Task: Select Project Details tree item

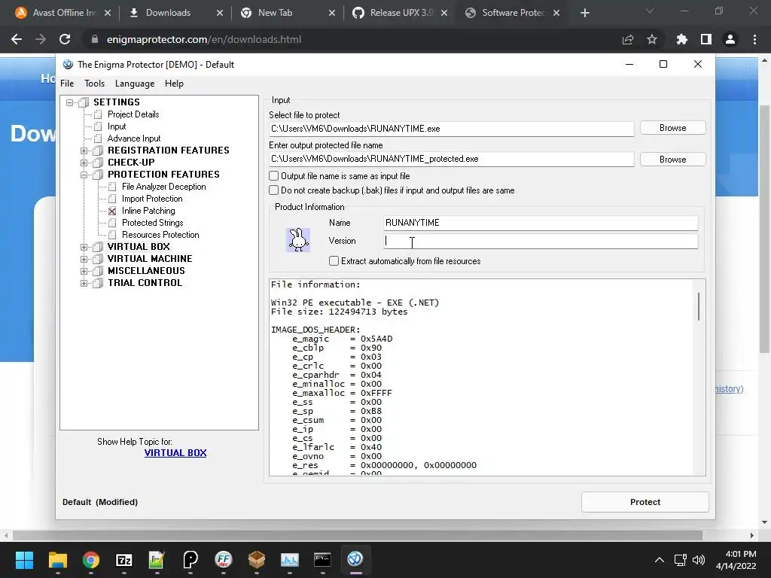Action: click(x=133, y=114)
